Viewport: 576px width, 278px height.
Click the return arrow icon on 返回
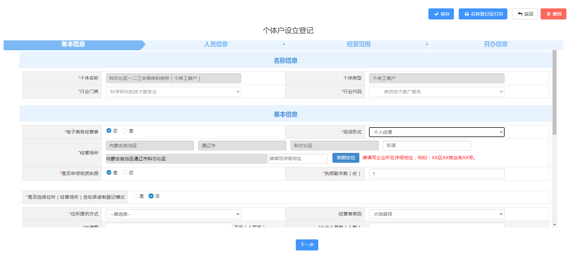(x=520, y=14)
